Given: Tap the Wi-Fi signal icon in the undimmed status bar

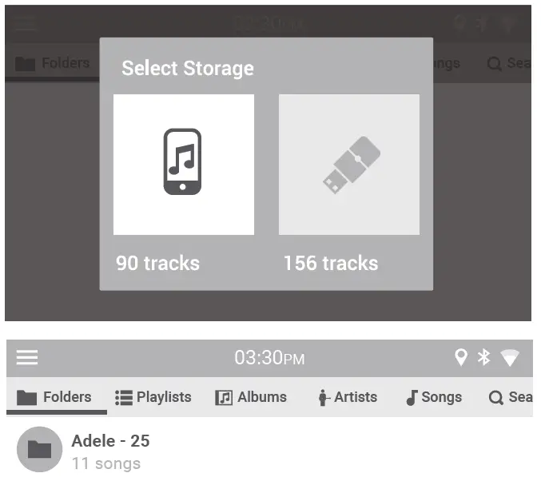Looking at the screenshot, I should click(509, 358).
